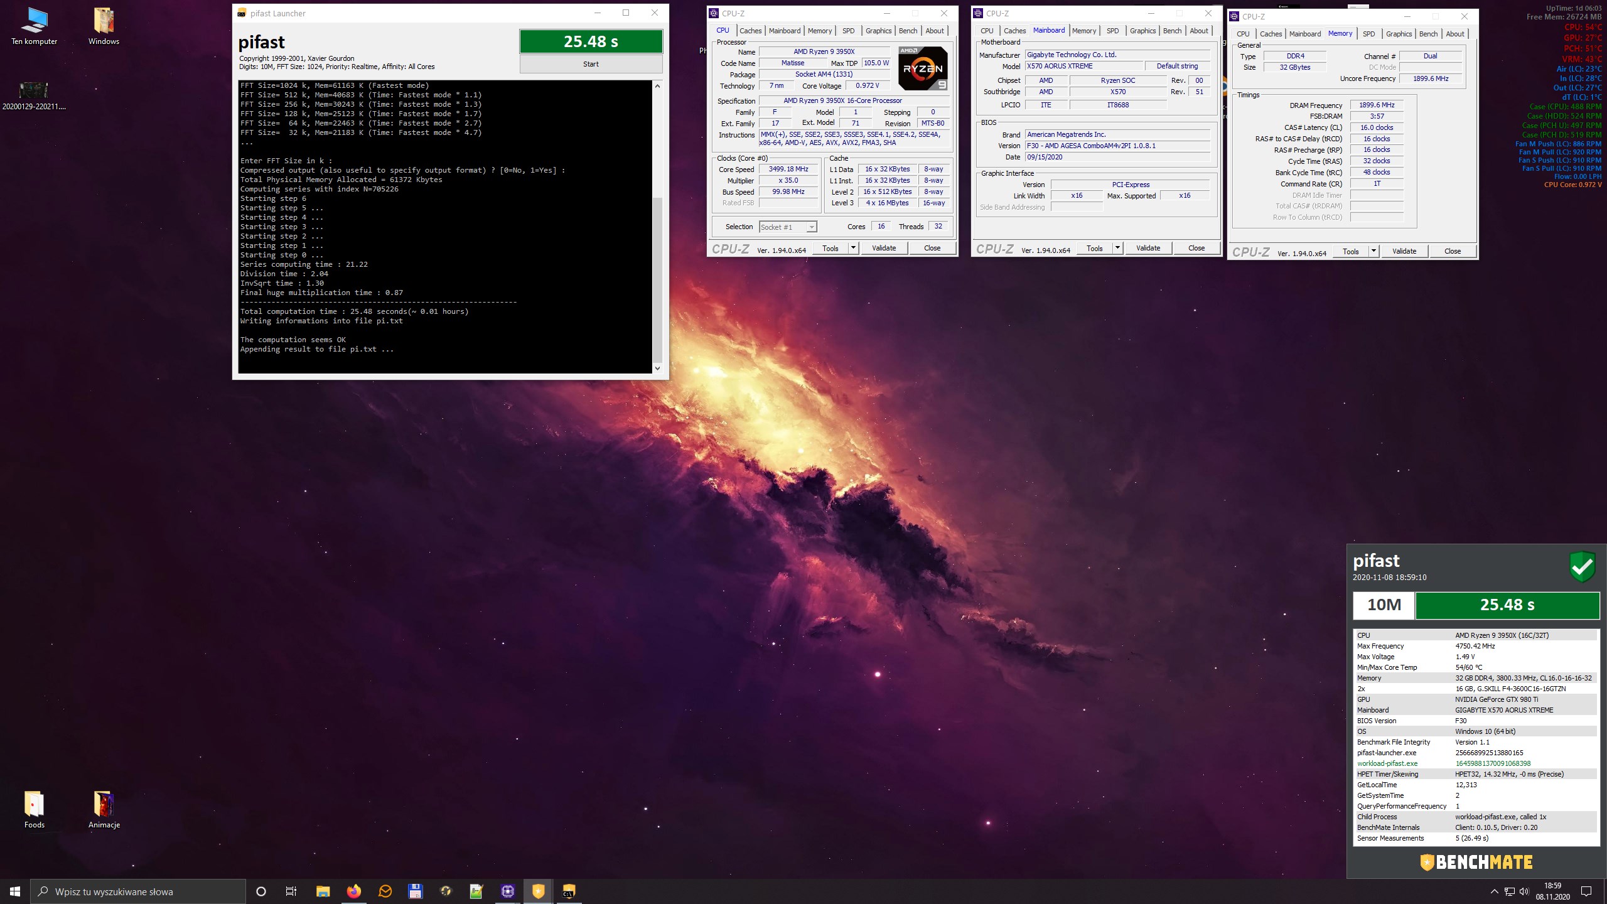Click the CAS# Latency 16.0 clocks value
This screenshot has width=1607, height=904.
[1377, 127]
